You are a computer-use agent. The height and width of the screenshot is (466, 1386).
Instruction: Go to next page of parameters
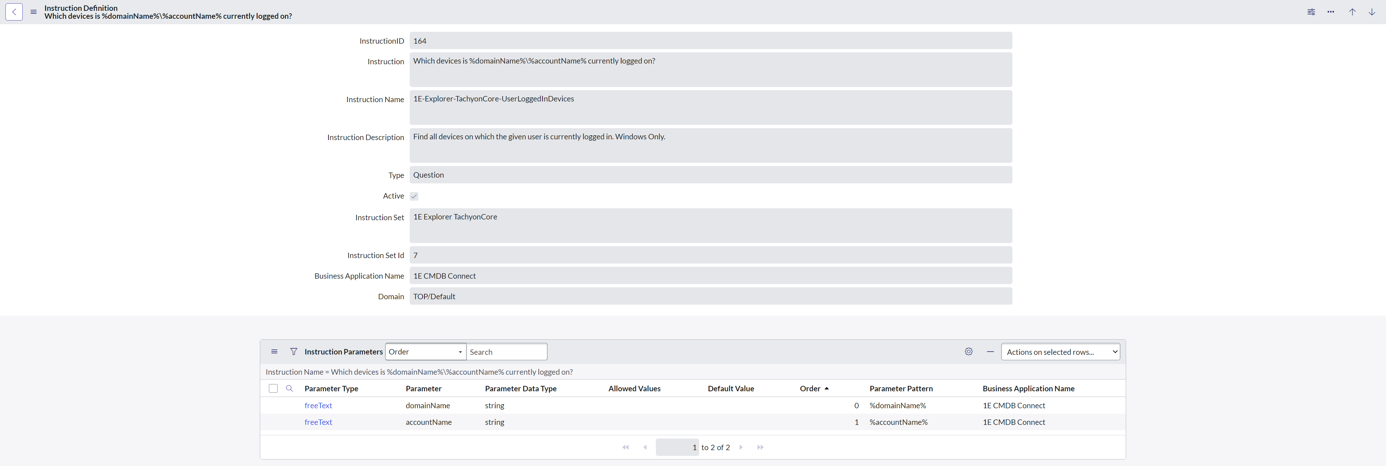(741, 447)
